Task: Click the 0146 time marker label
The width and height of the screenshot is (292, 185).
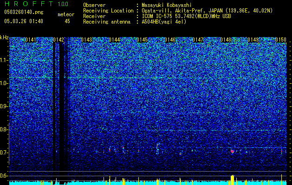Action: pos(170,40)
